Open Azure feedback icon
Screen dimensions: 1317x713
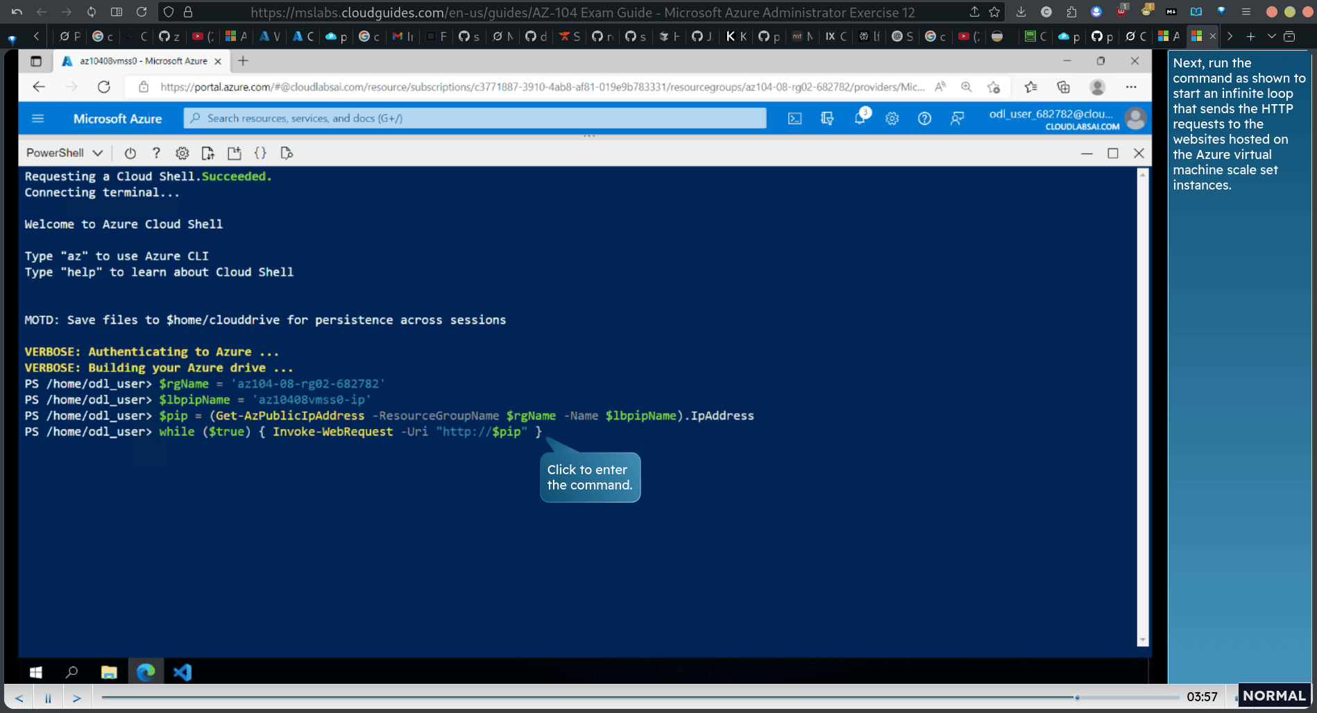point(957,119)
